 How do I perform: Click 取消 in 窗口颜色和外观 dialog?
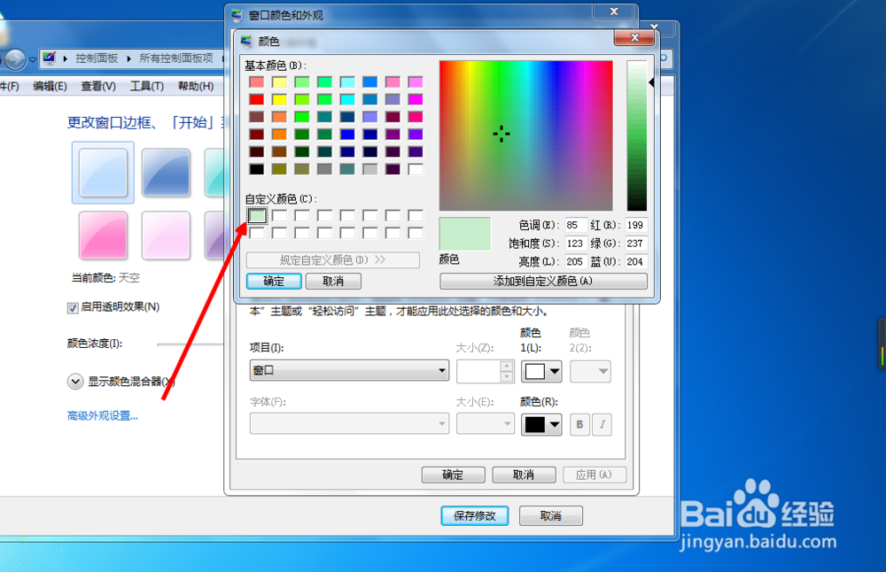point(524,475)
